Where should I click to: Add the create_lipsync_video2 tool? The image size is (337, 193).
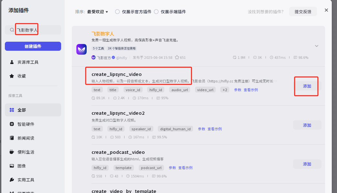[x=307, y=125]
